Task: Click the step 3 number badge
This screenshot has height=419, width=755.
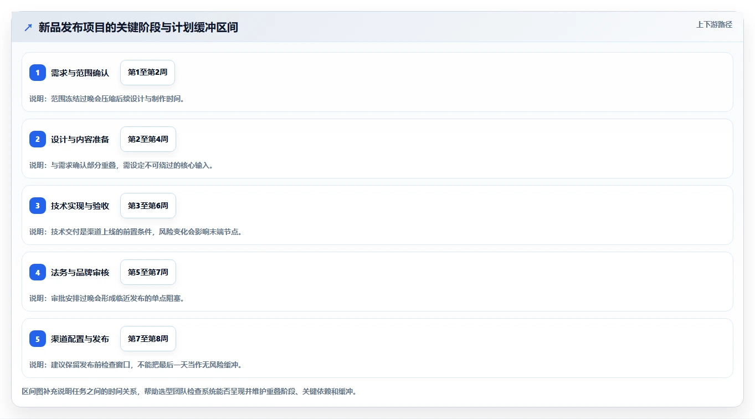Action: click(38, 206)
